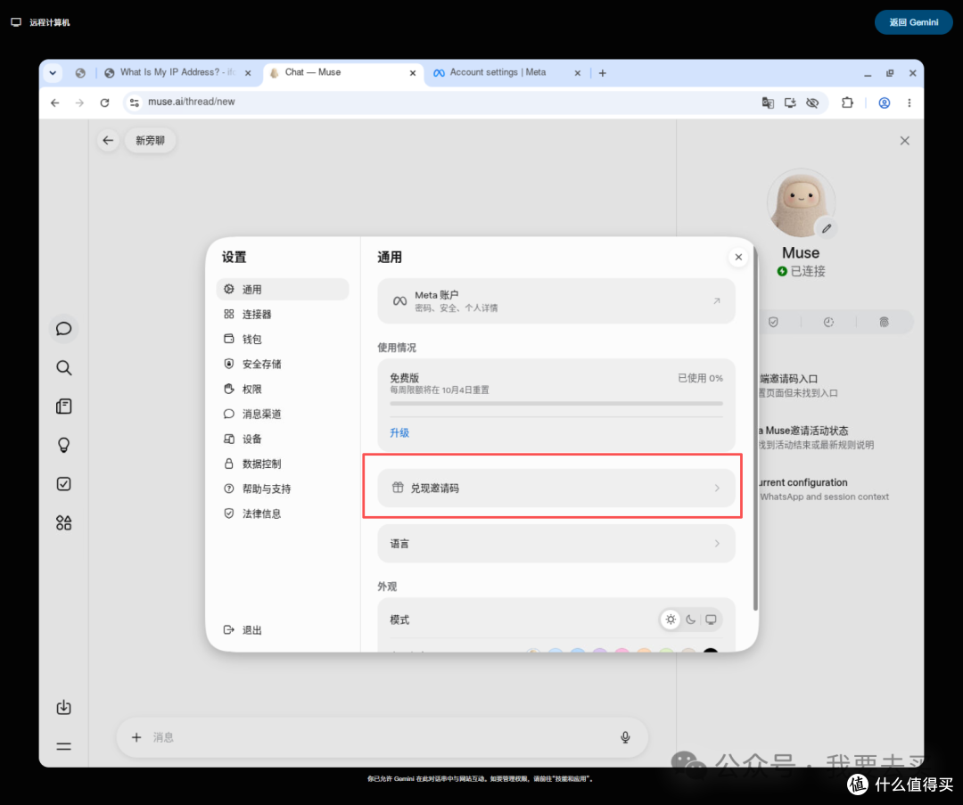Select light mode sun toggle
Viewport: 963px width, 805px height.
point(671,619)
